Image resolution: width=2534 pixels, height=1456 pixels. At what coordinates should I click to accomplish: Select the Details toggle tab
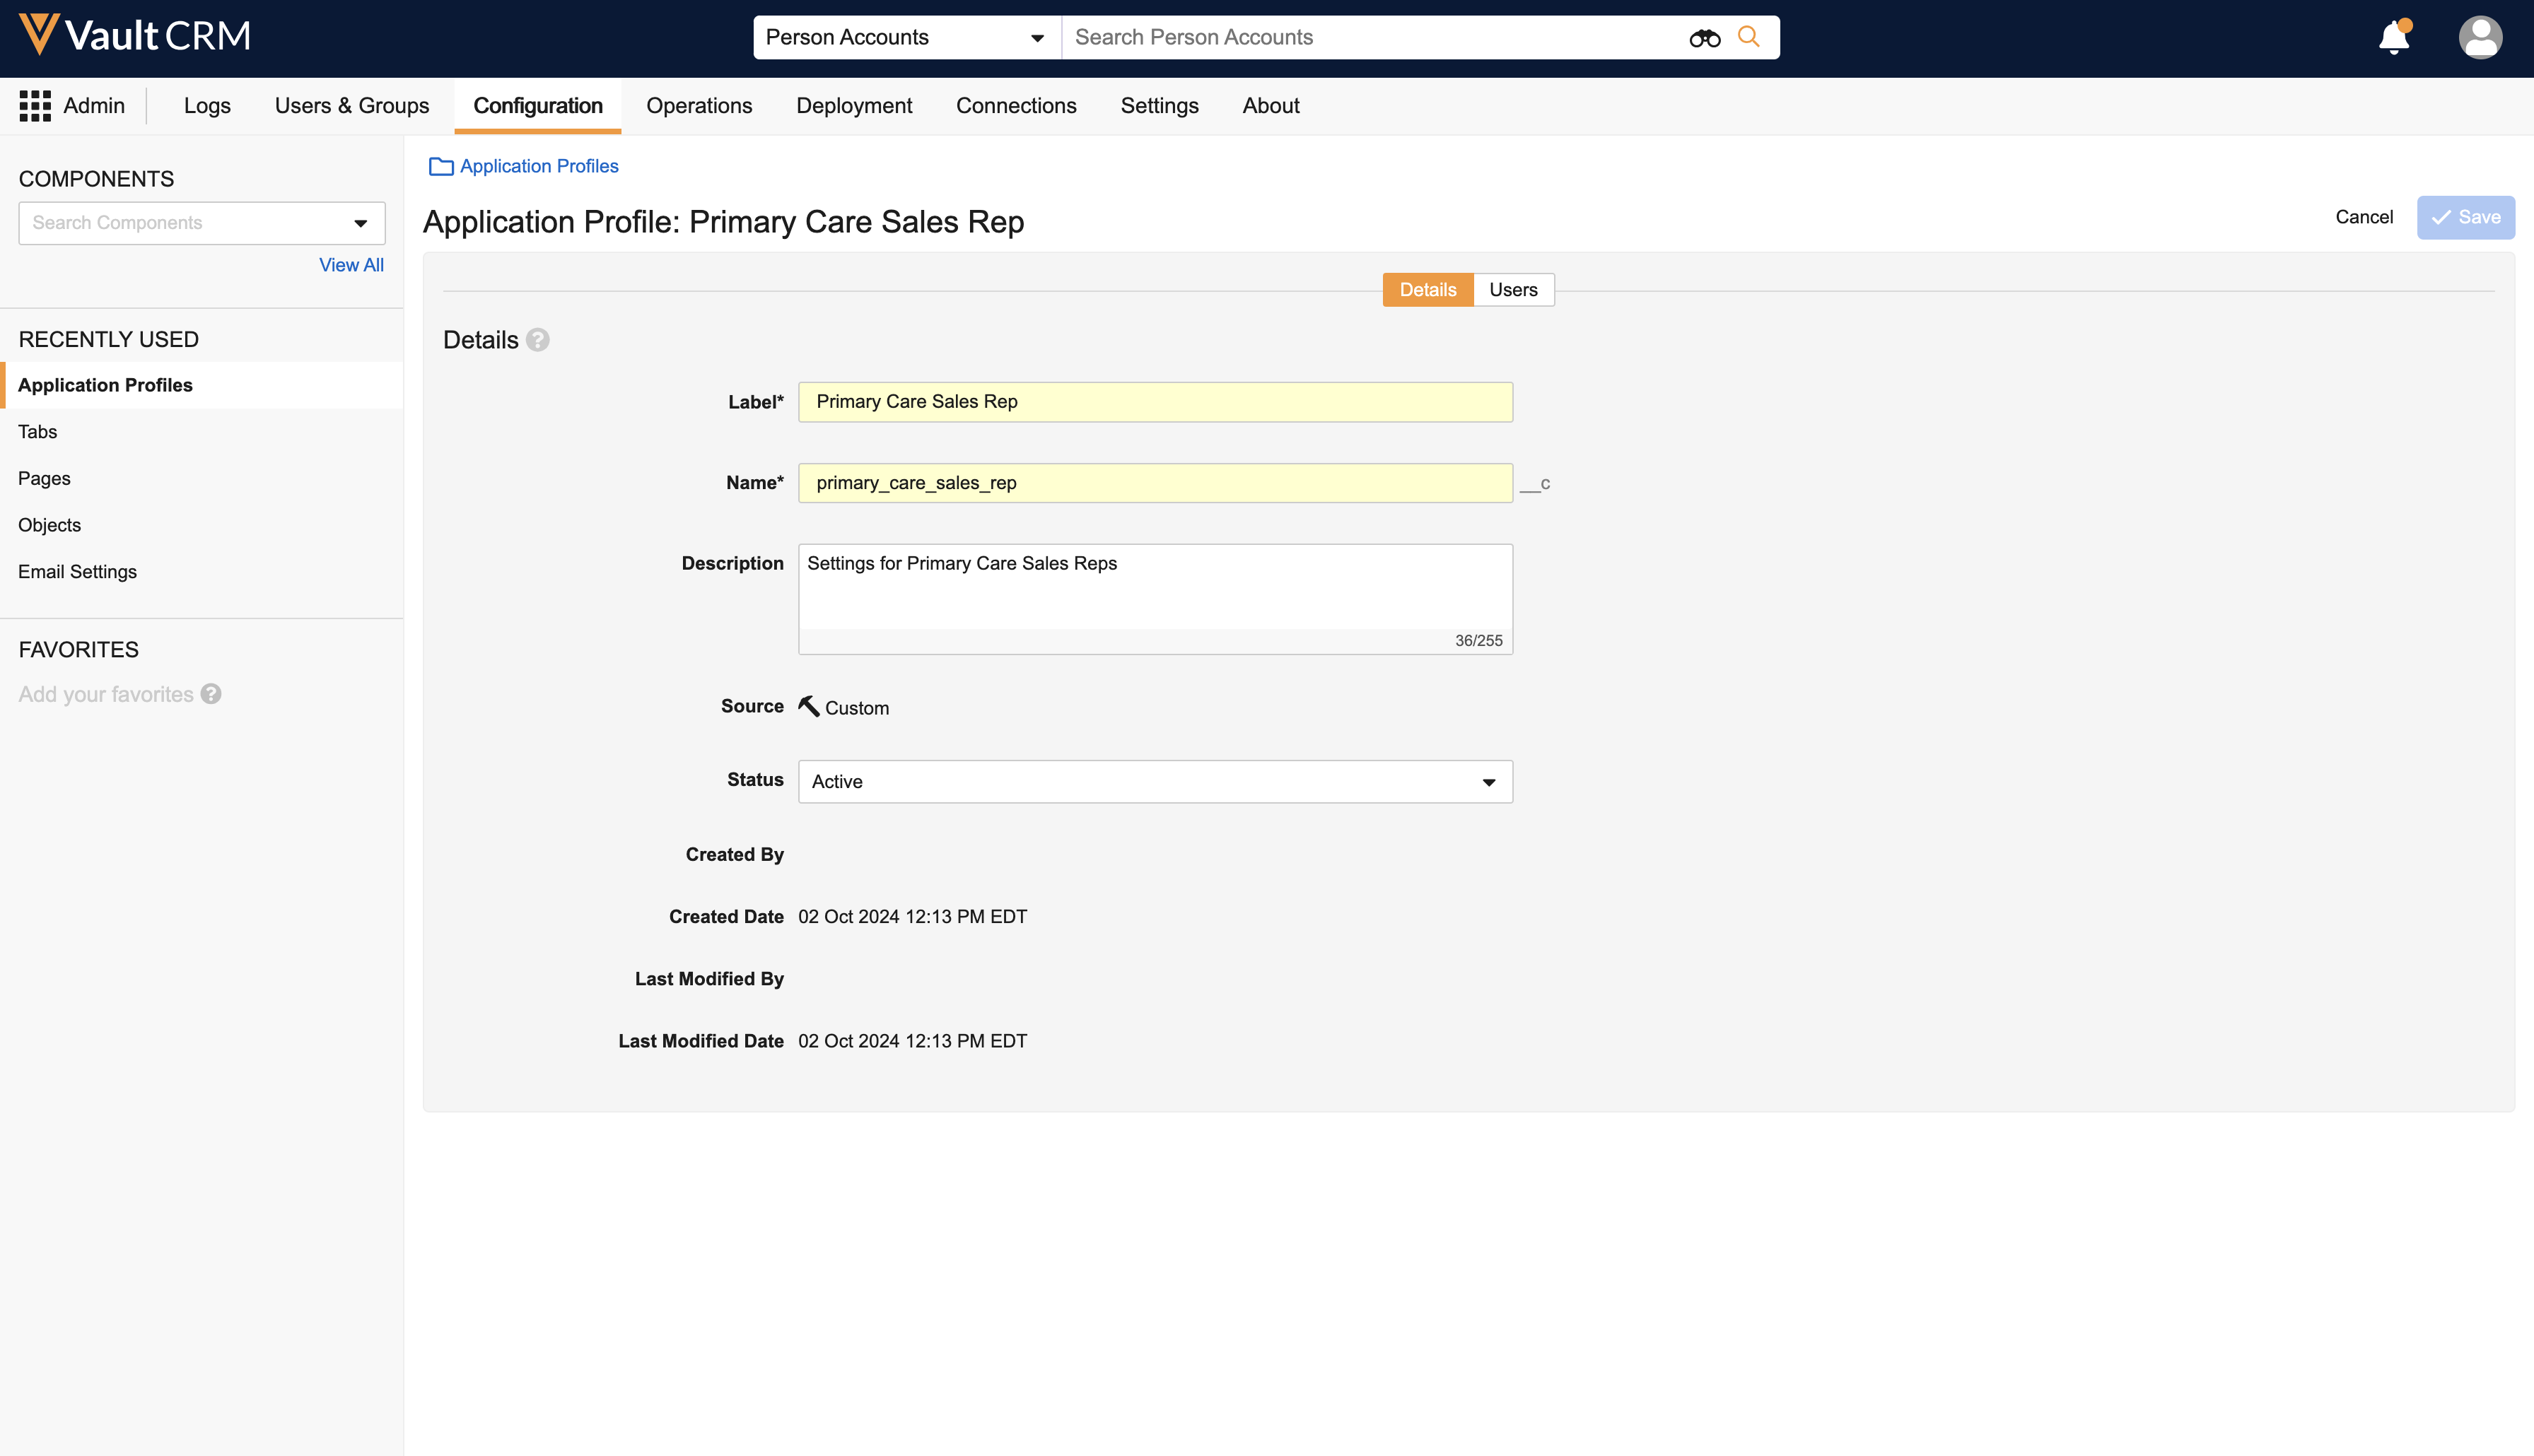point(1427,290)
